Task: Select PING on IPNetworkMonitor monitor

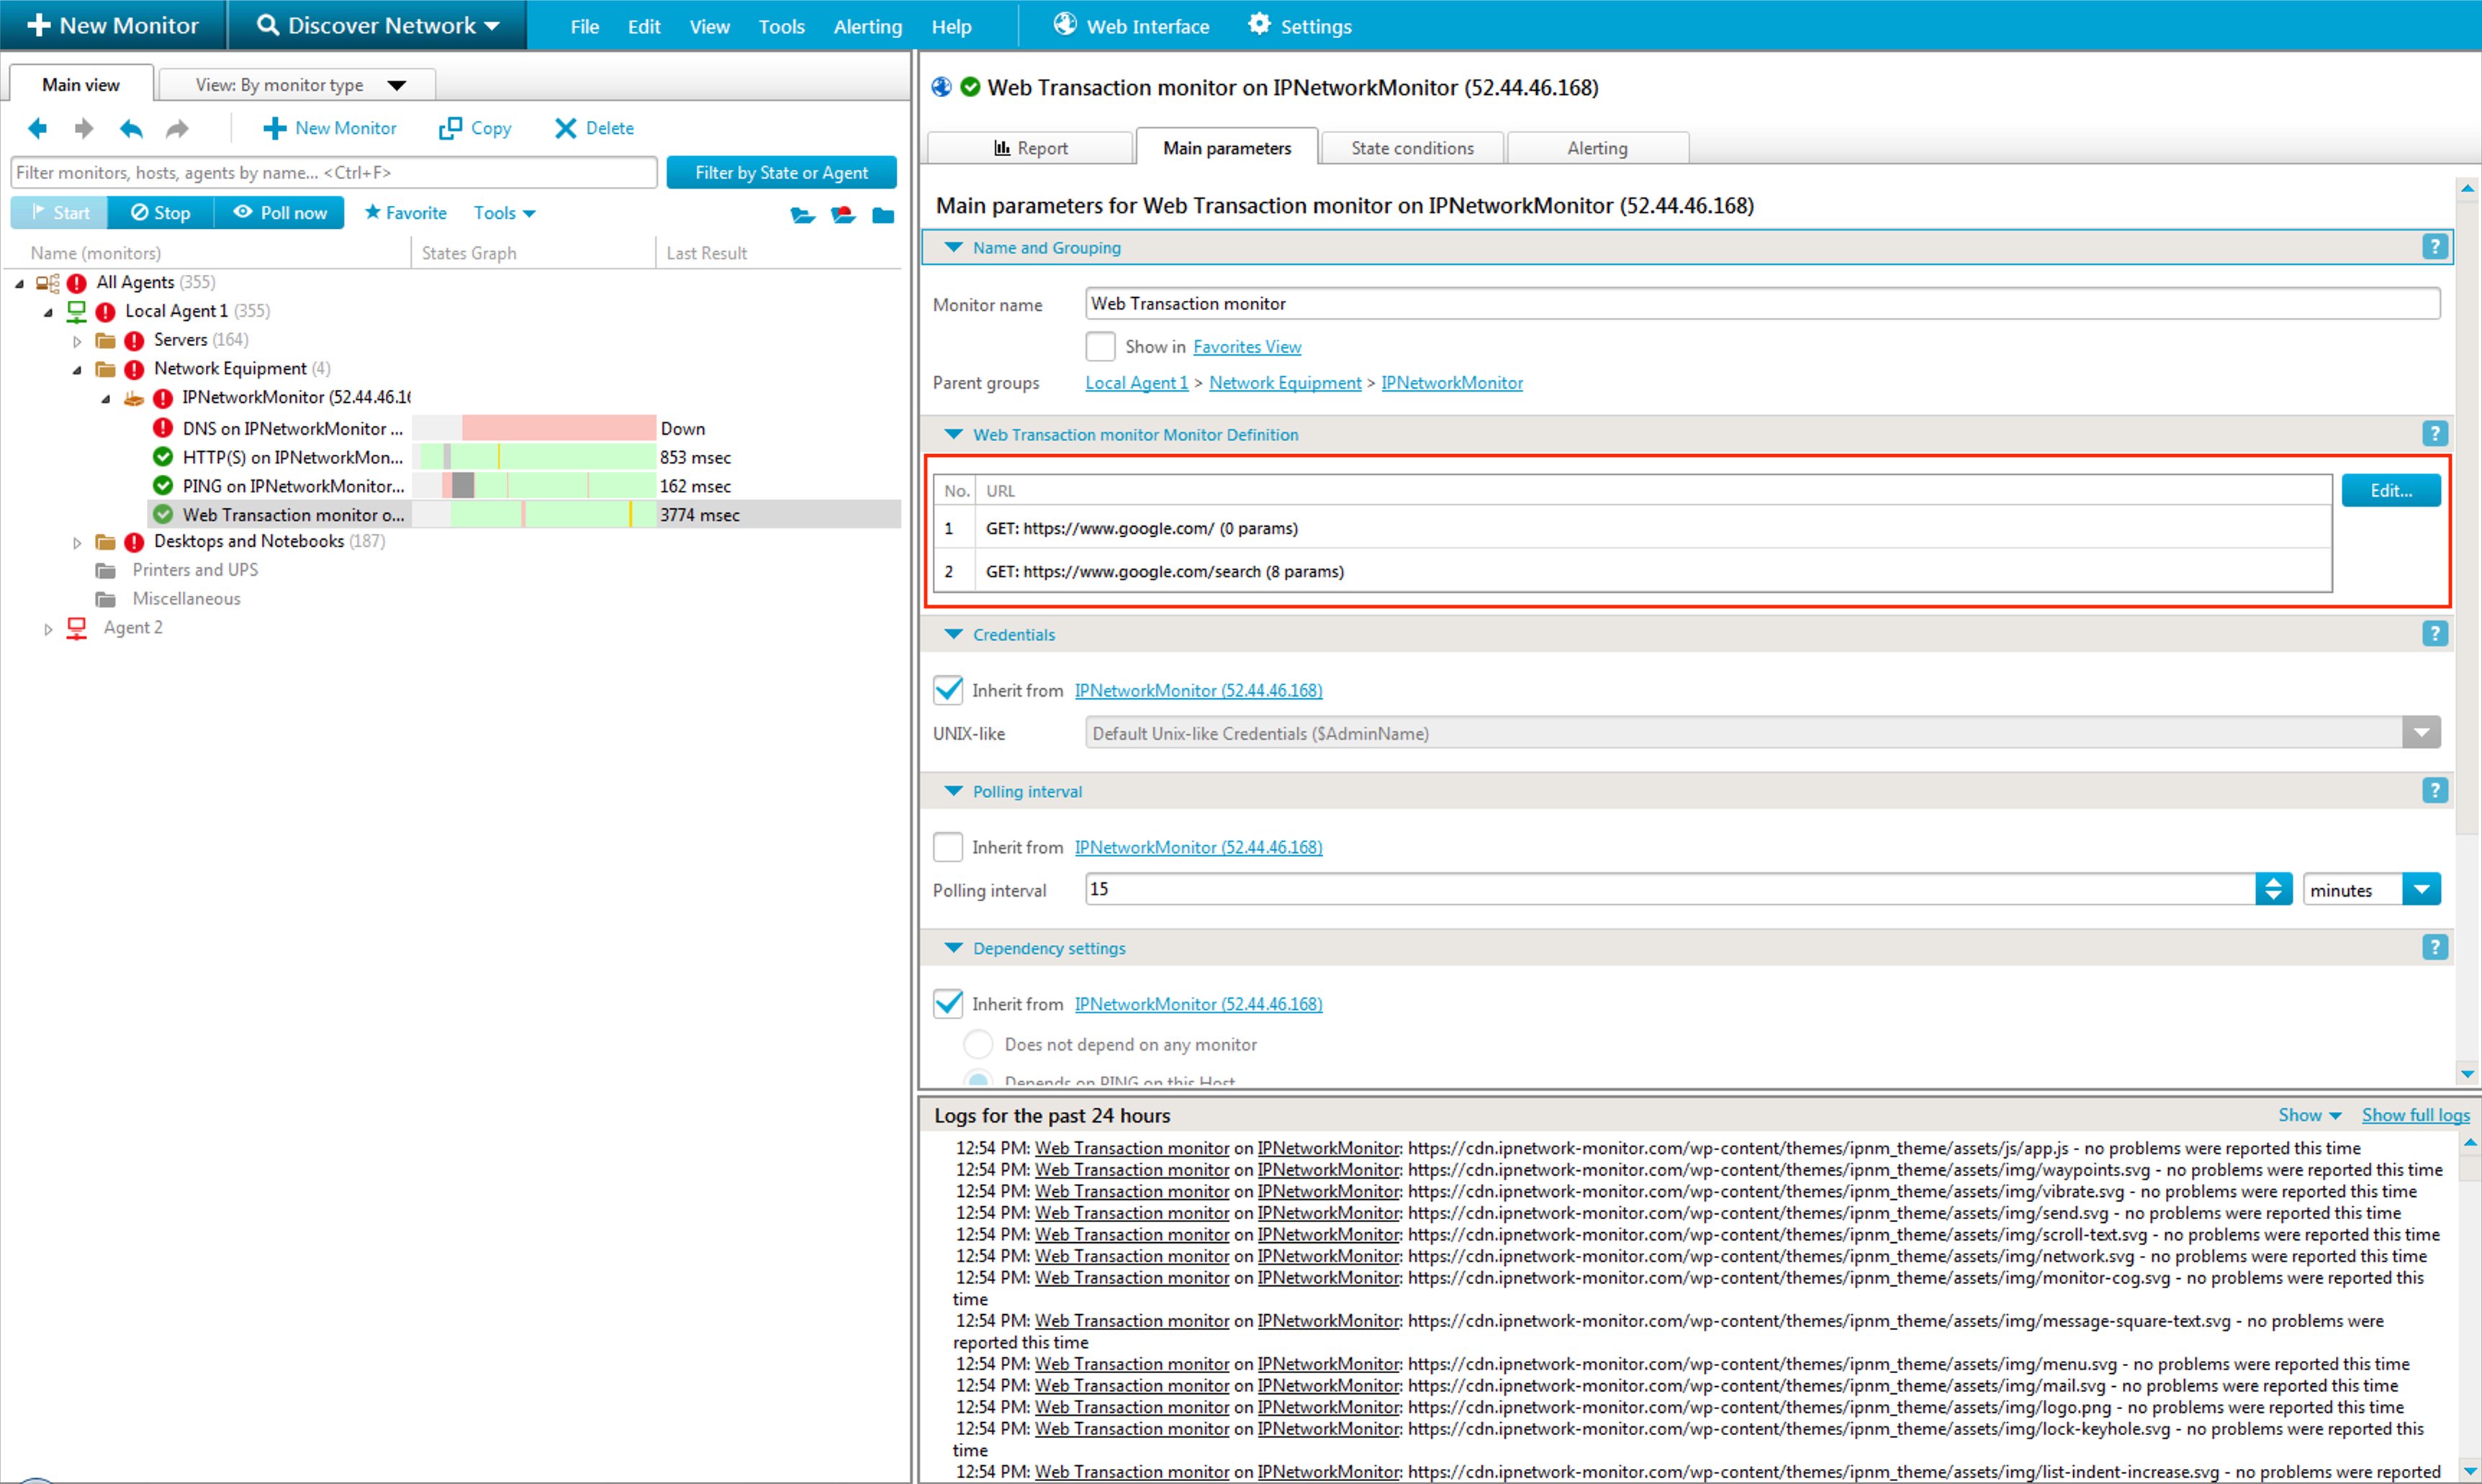Action: (x=293, y=486)
